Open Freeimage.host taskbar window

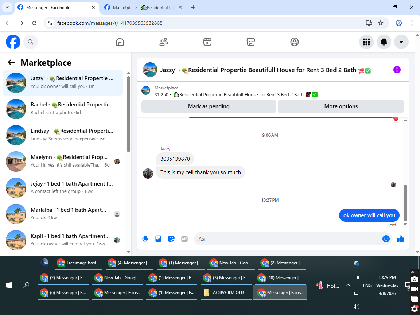click(x=79, y=263)
